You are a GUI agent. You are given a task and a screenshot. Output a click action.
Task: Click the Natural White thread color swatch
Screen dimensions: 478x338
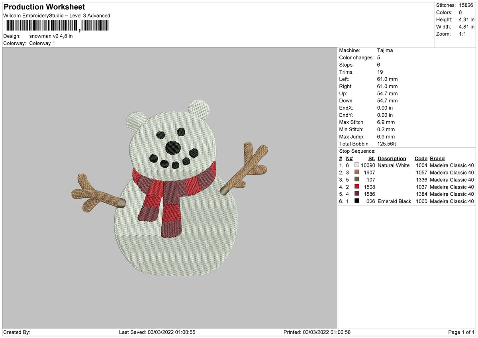357,165
